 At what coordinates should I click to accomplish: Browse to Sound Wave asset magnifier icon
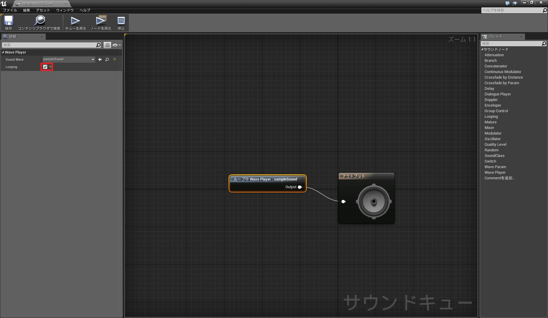pyautogui.click(x=107, y=59)
